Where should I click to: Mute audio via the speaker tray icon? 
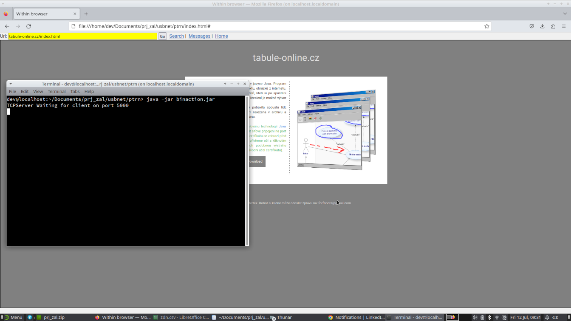pos(475,317)
